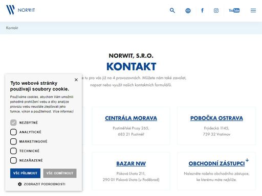Visit the Facebook page icon
262x196 pixels.
202,10
